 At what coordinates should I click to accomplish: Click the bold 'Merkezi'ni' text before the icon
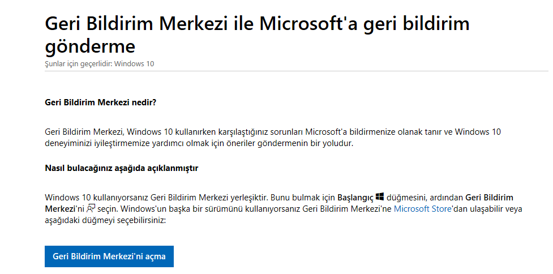pos(65,209)
